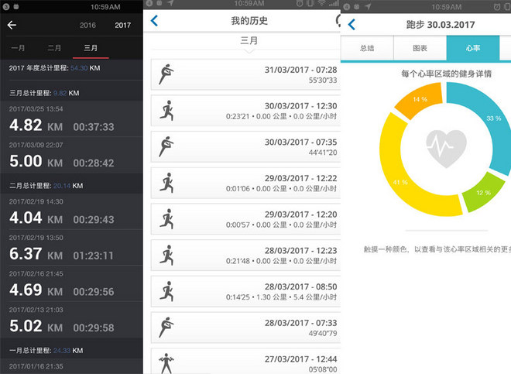Viewport: 511px width, 374px height.
Task: Open the 5.00 KM run from 2017/03/09
Action: [x=71, y=155]
